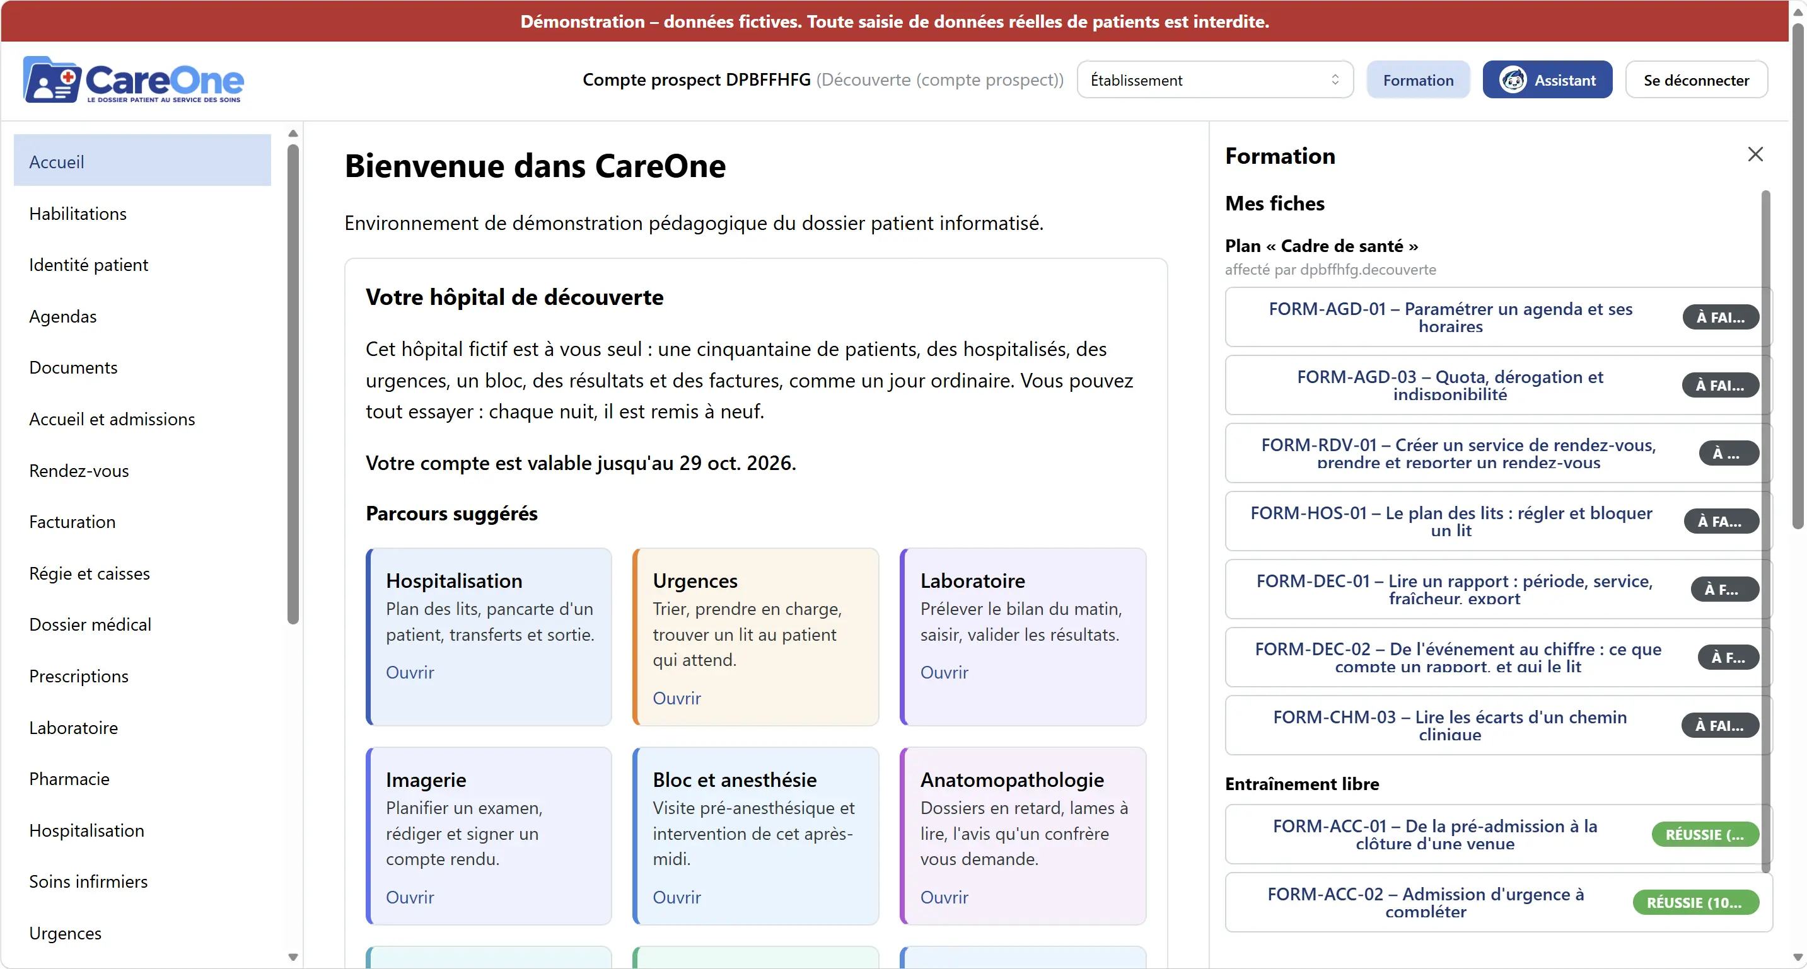
Task: Toggle the Formation button
Action: pos(1418,80)
